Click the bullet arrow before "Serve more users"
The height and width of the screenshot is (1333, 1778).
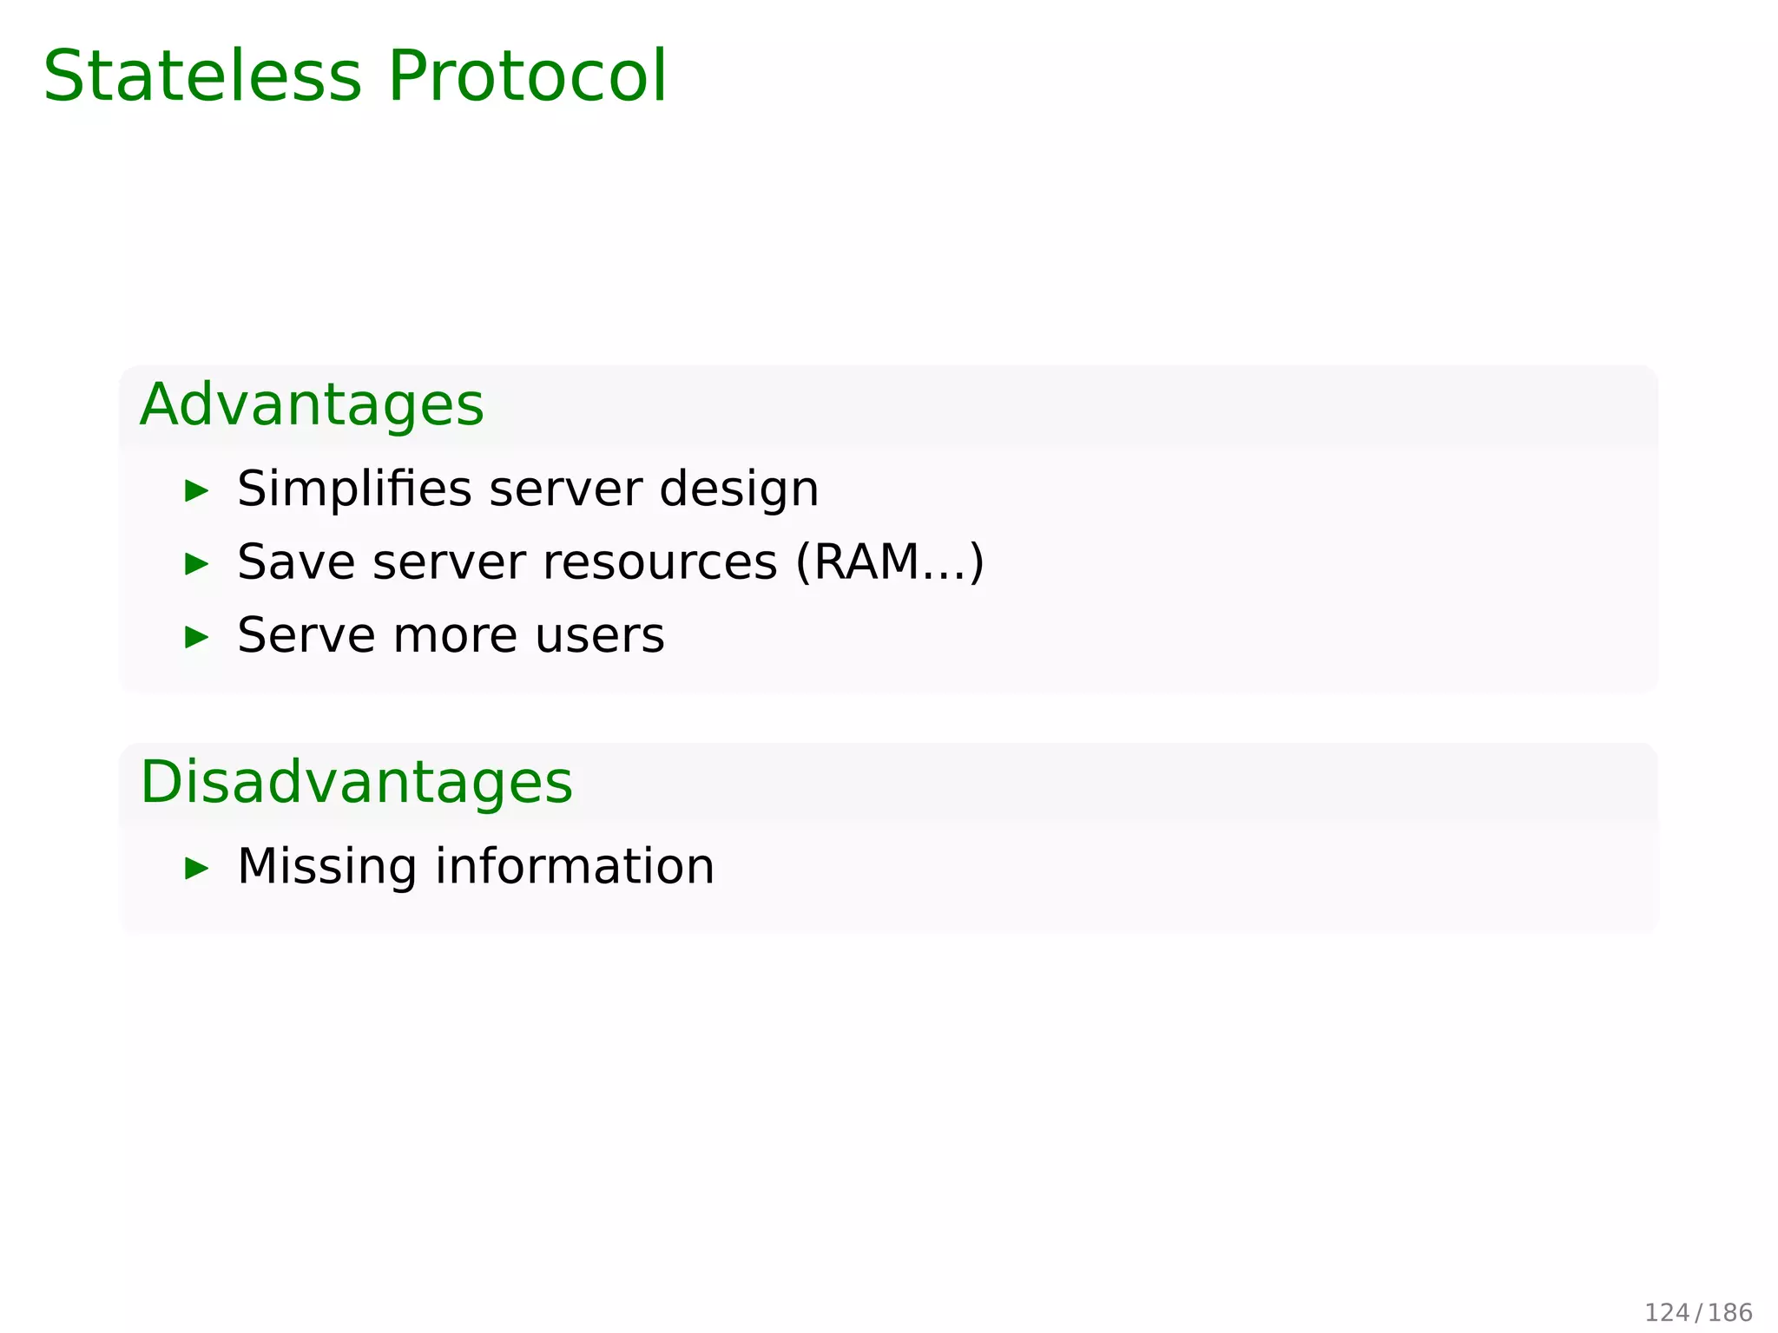197,638
